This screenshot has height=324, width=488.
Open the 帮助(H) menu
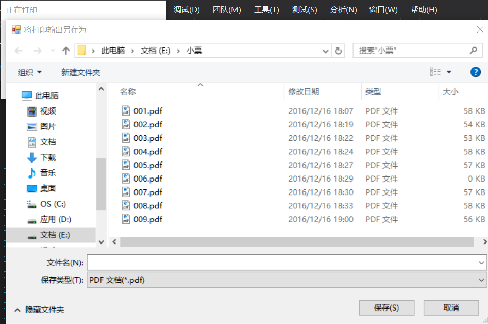click(424, 10)
